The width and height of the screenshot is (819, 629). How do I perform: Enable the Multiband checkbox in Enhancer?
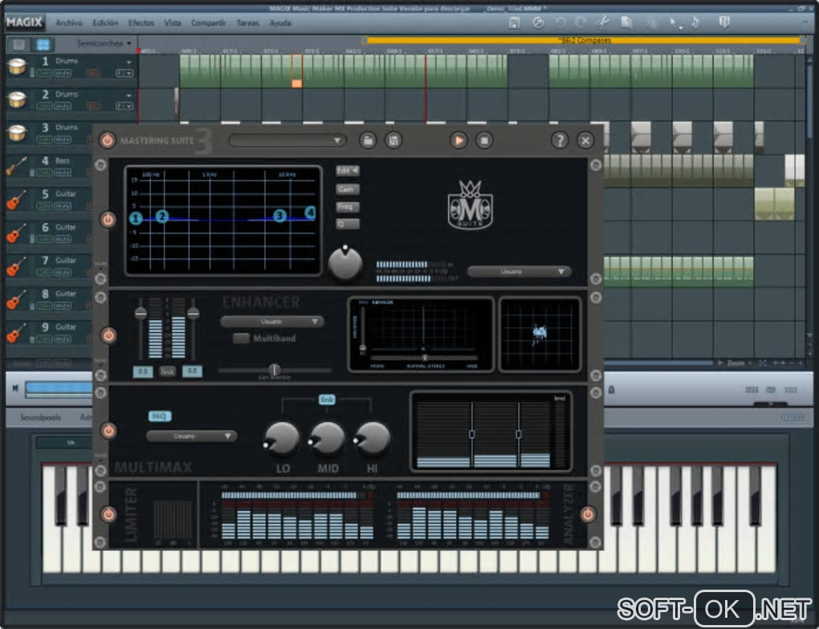click(x=241, y=339)
